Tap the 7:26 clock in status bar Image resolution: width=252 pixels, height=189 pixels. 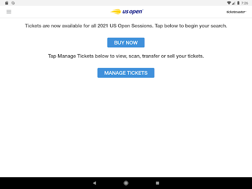coord(245,3)
